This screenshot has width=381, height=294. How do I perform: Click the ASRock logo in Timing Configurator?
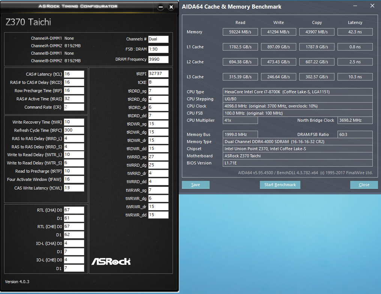pyautogui.click(x=111, y=261)
